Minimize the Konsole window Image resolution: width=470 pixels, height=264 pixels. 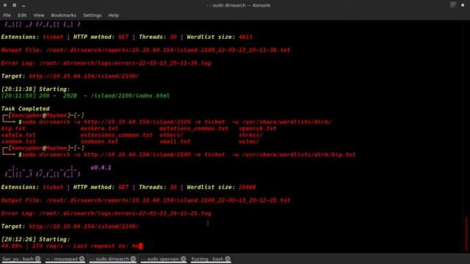(x=23, y=5)
